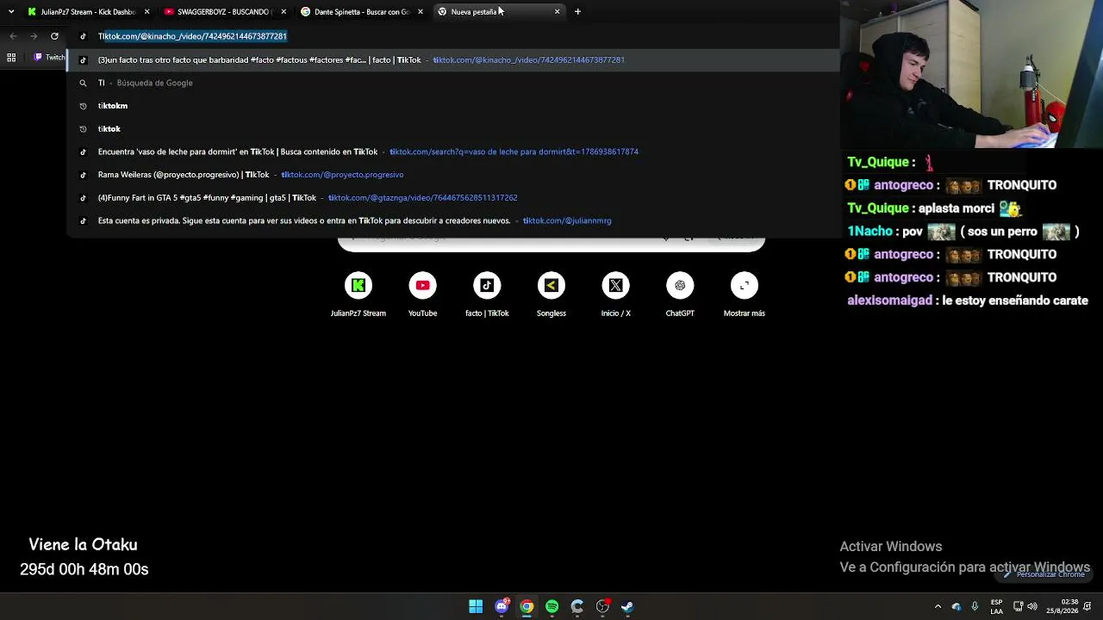Go back using the browser back arrow
Image resolution: width=1103 pixels, height=620 pixels.
tap(13, 36)
